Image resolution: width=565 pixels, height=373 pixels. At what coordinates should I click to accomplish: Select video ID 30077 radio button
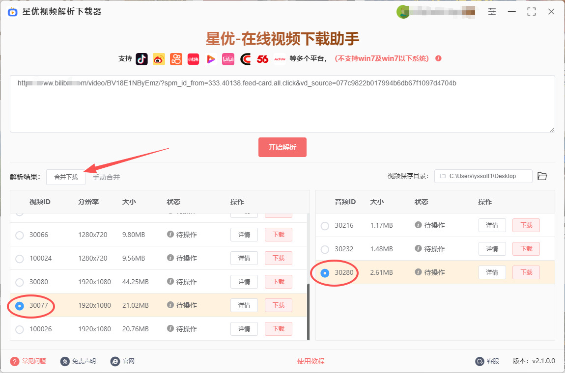point(20,306)
